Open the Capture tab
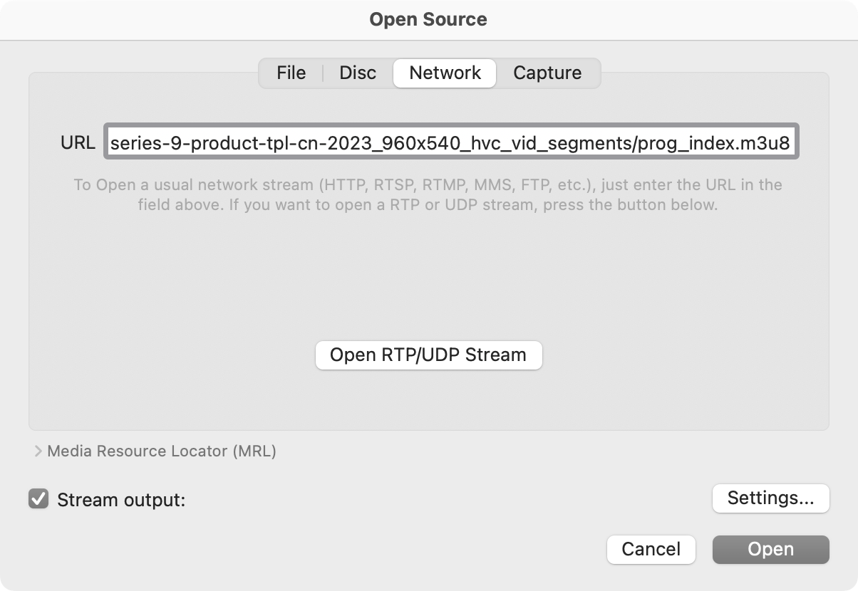This screenshot has width=858, height=591. 547,73
